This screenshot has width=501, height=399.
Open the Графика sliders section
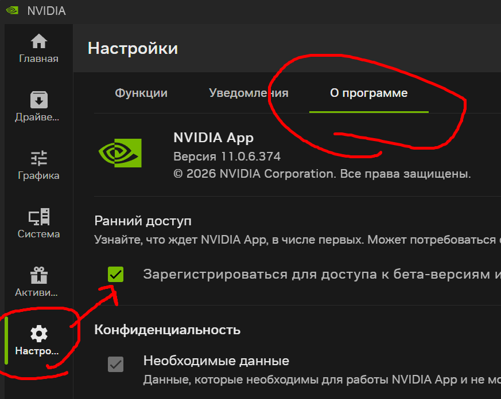(x=38, y=165)
